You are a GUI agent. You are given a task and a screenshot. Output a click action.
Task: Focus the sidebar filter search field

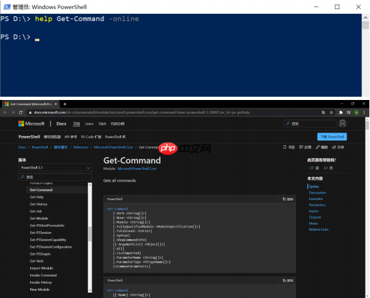[x=55, y=177]
